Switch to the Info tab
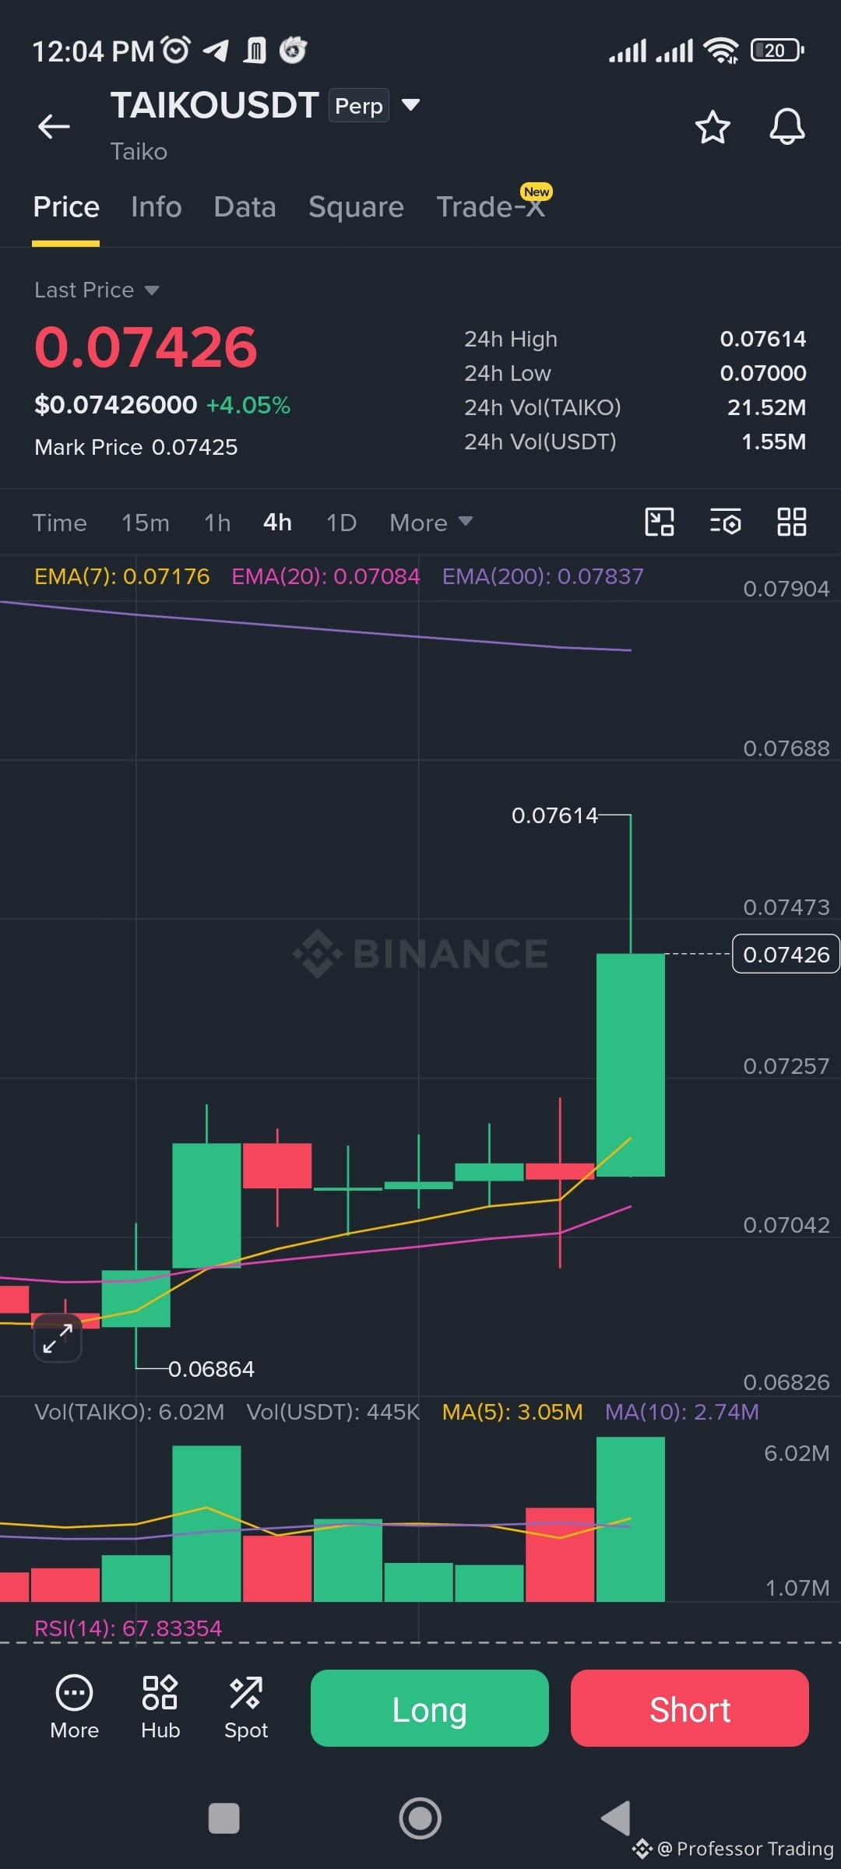 [157, 207]
